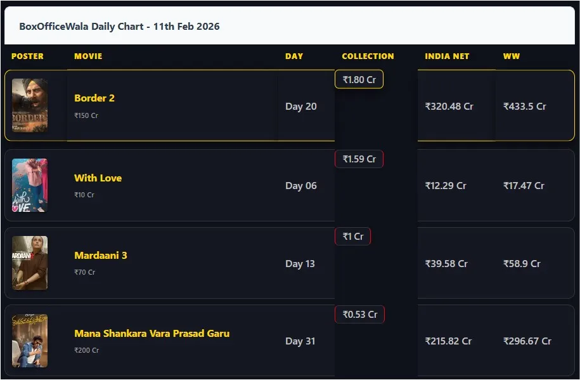Image resolution: width=580 pixels, height=380 pixels.
Task: Sort by the COLLECTION column header
Action: click(x=368, y=56)
